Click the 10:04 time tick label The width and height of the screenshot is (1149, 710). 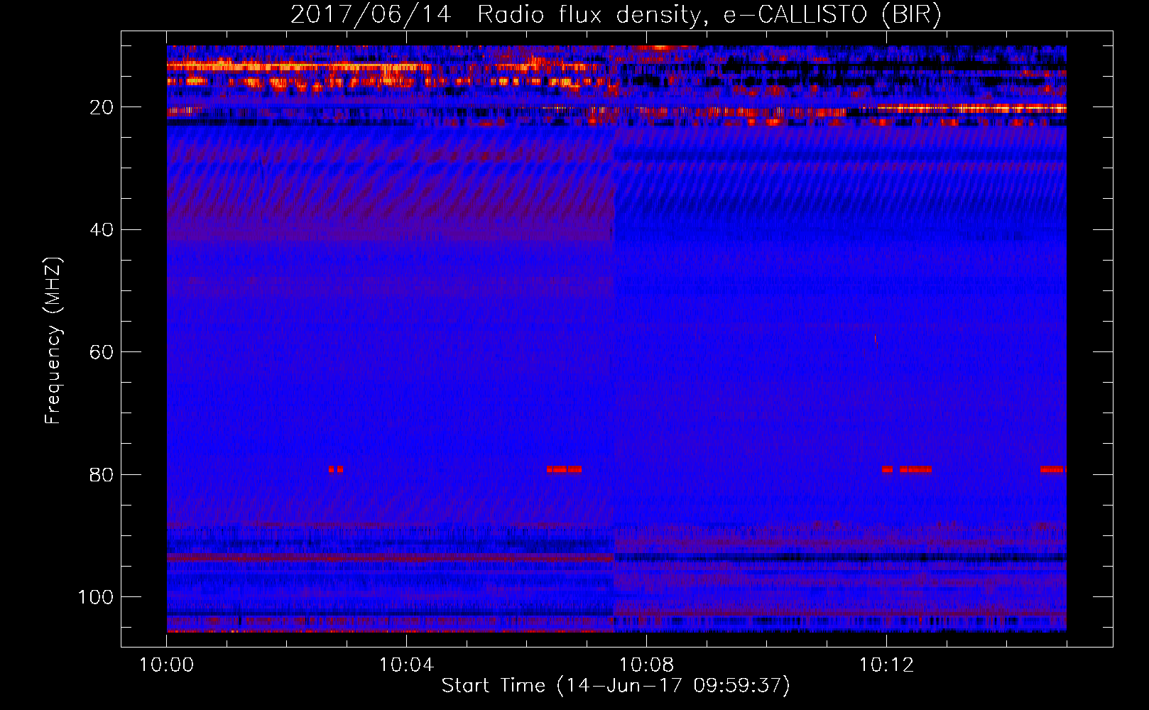406,665
